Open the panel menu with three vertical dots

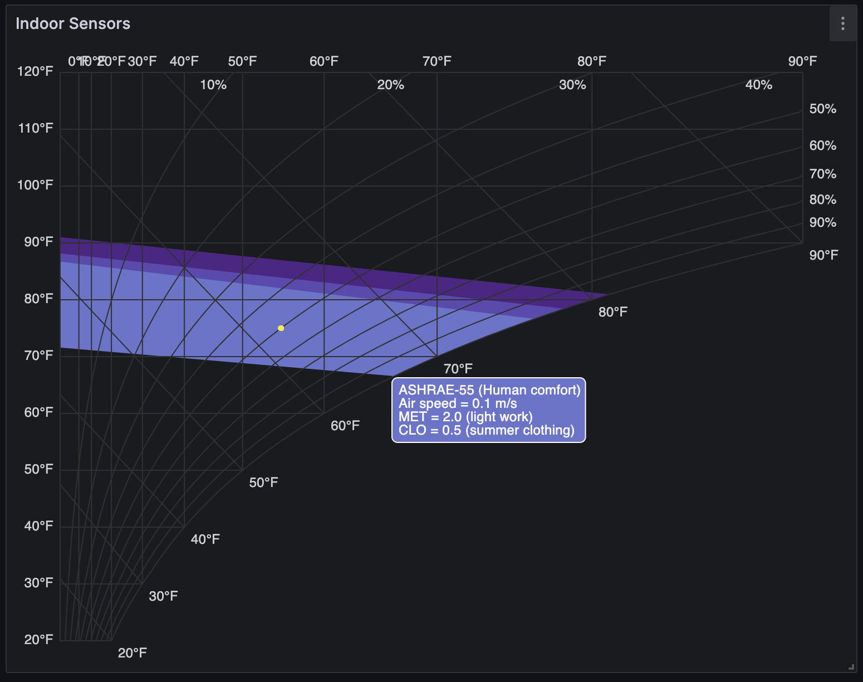[843, 23]
